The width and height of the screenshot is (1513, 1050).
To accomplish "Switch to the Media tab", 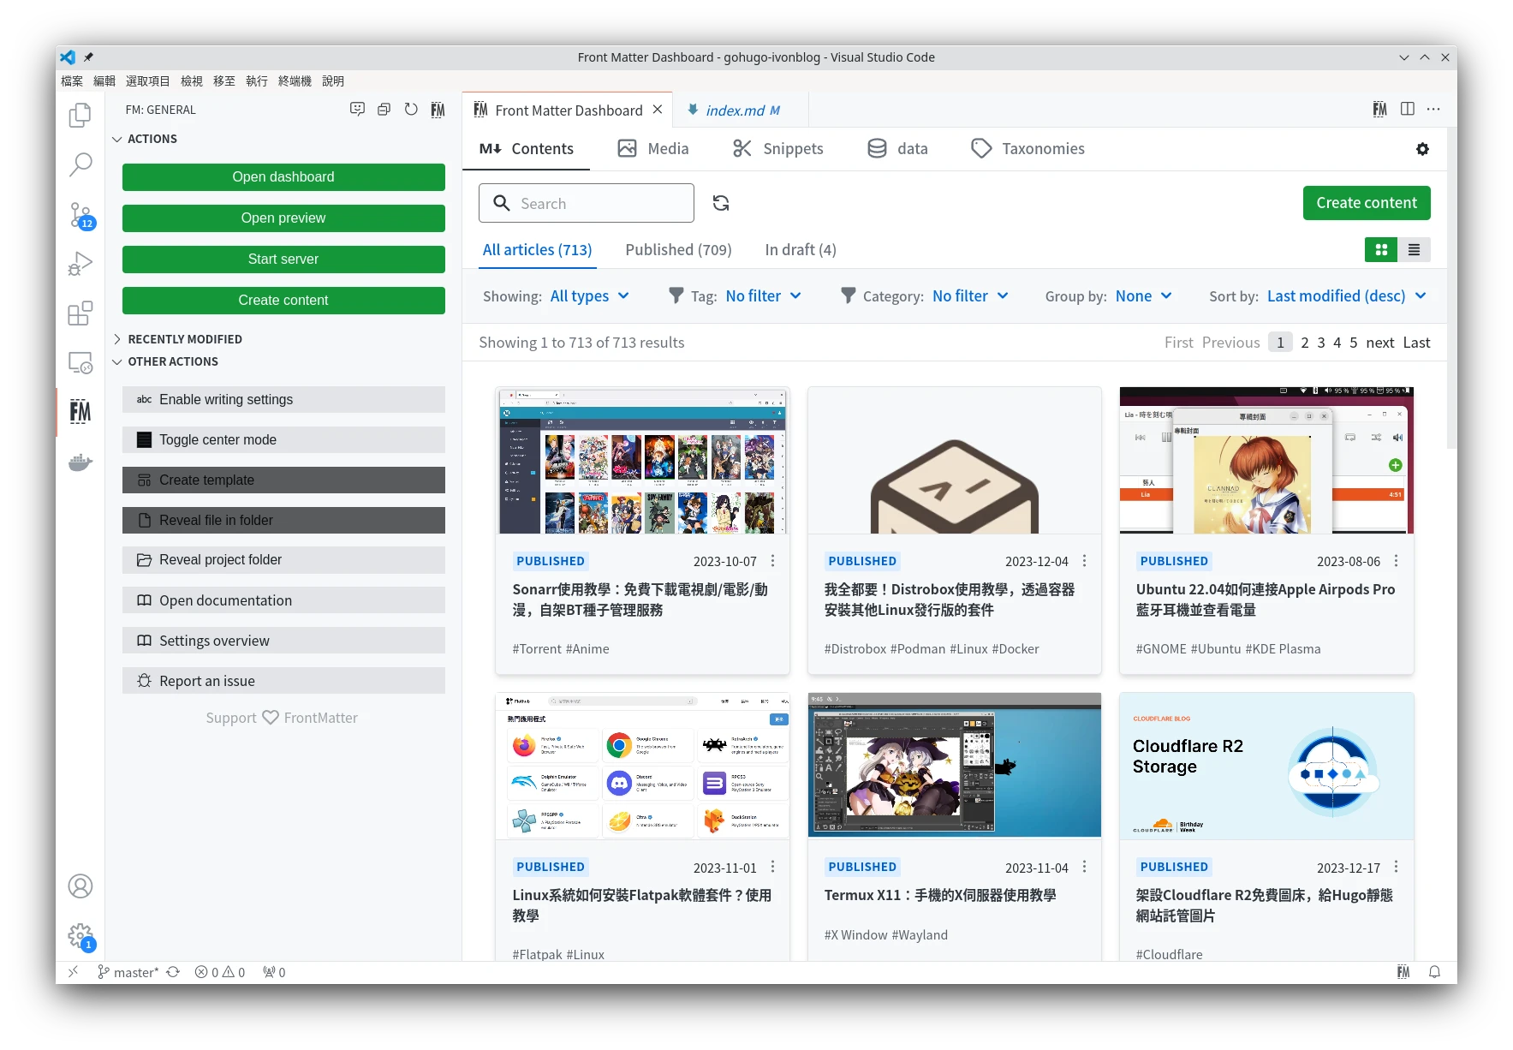I will pos(653,149).
